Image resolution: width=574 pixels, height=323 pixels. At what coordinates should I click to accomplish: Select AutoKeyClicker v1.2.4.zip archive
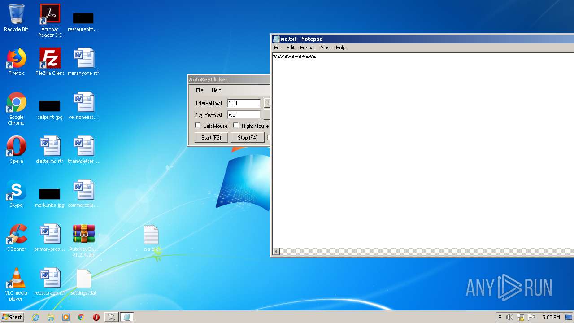(84, 241)
